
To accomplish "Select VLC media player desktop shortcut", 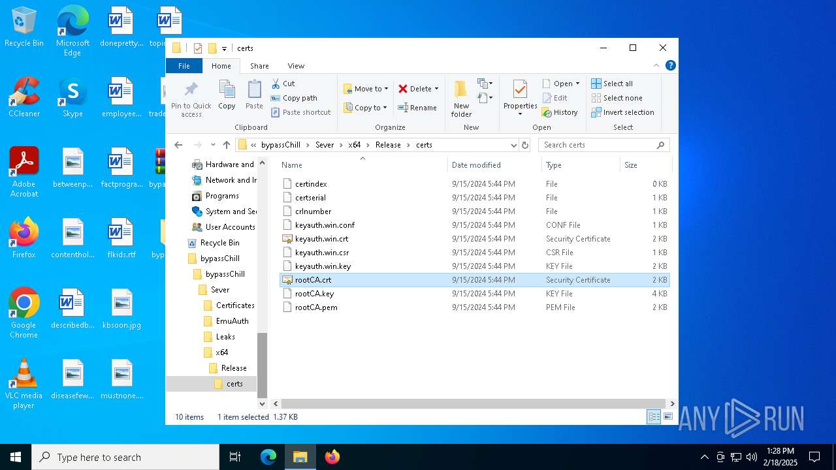I will (x=24, y=384).
